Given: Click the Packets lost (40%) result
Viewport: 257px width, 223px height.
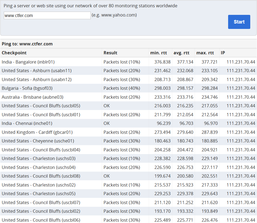Looking at the screenshot, I should click(x=122, y=88).
